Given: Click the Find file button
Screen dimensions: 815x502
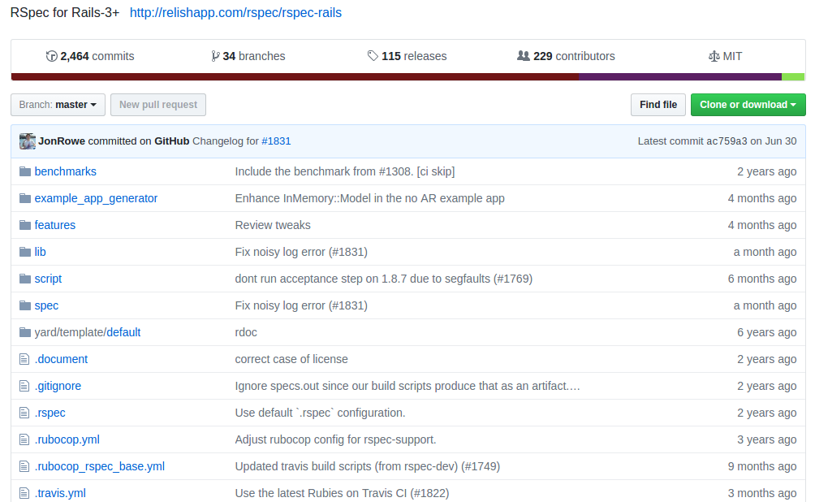Looking at the screenshot, I should tap(658, 105).
